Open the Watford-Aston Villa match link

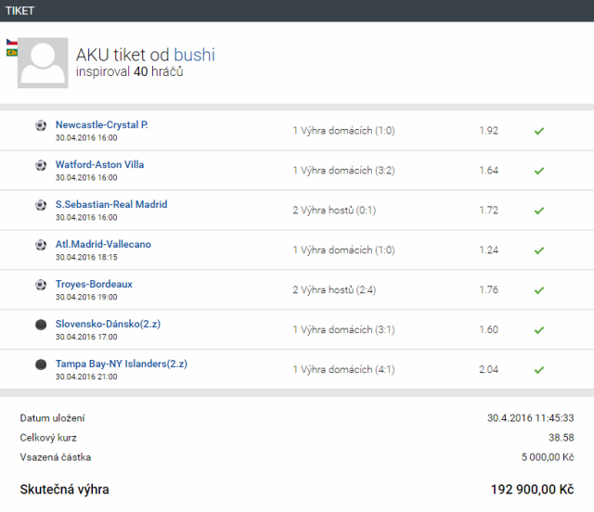(x=99, y=164)
